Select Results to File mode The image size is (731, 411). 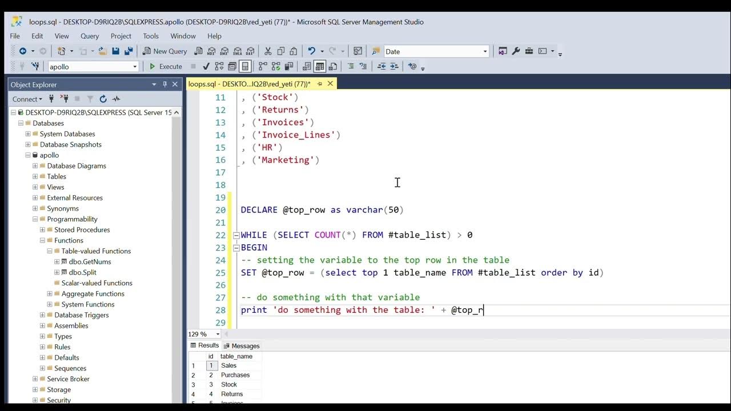(333, 66)
